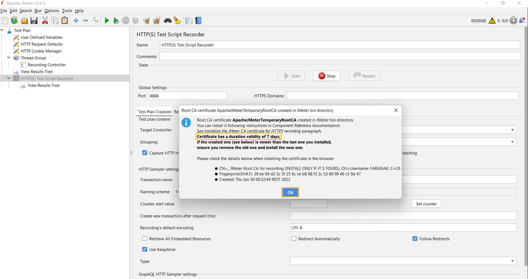Open Search with the binoculars icon
Viewport: 528px width, 279px height.
coord(168,20)
